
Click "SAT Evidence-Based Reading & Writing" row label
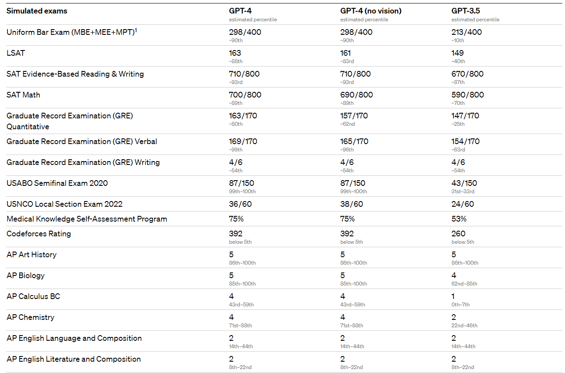pos(75,74)
